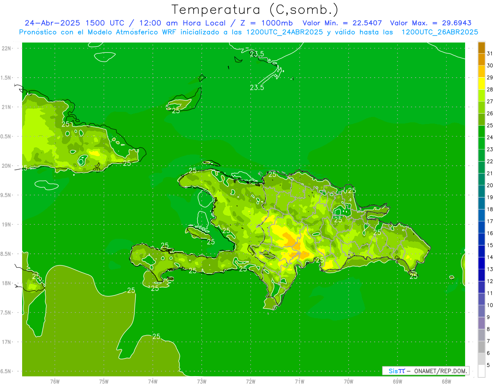
Task: Click the 'ONAMET/REP.DOM.' credit label
Action: pos(440,371)
